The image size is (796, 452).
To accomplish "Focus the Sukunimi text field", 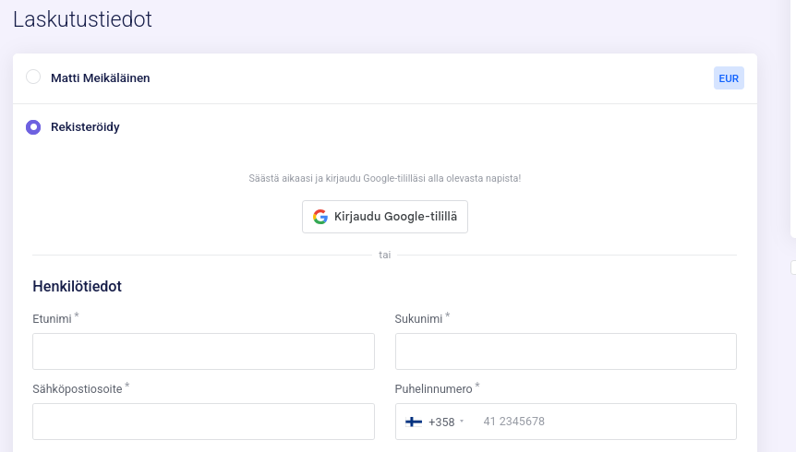I will pos(565,351).
